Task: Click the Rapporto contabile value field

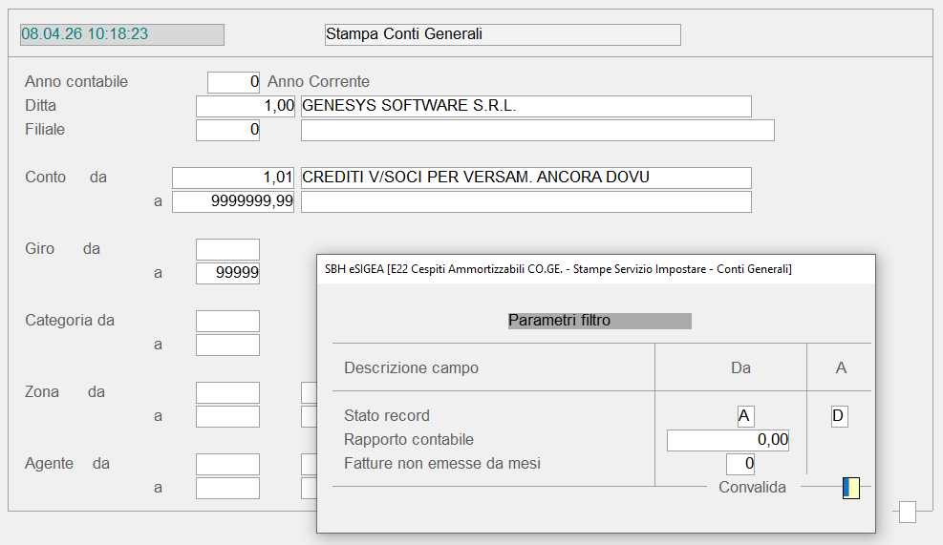Action: (x=728, y=440)
